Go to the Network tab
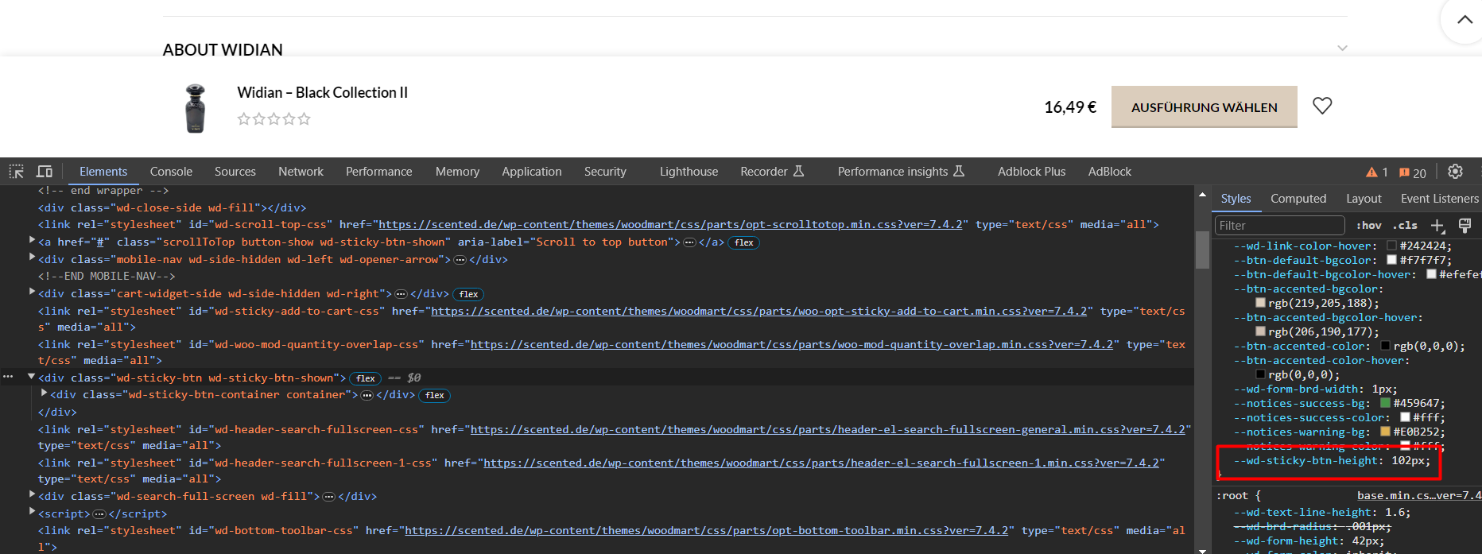Viewport: 1482px width, 554px height. point(301,172)
